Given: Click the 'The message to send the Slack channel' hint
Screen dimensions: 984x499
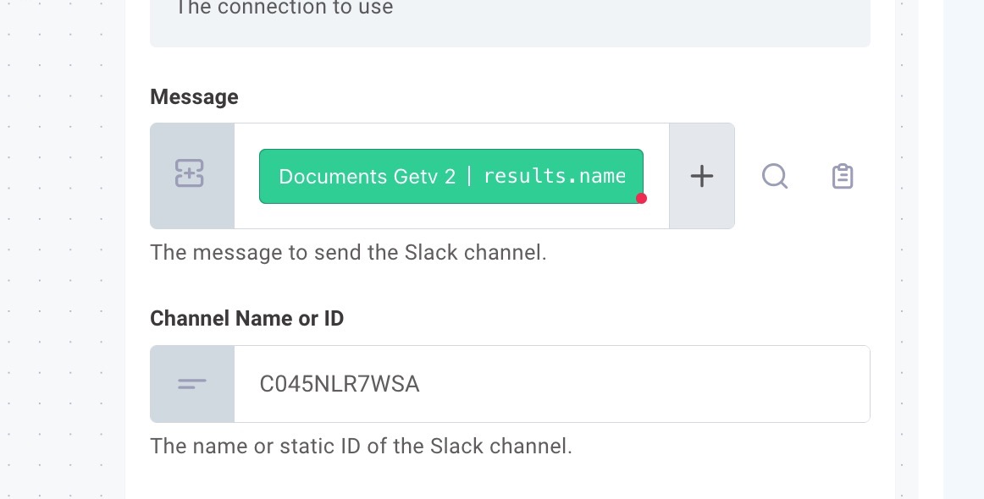Looking at the screenshot, I should 348,253.
